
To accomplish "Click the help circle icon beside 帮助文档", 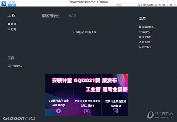I will [140, 27].
